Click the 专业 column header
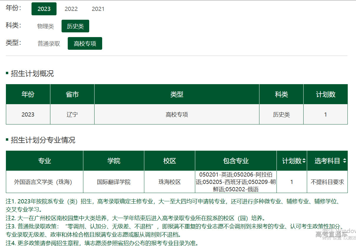Image resolution: width=356 pixels, height=246 pixels. (x=44, y=161)
